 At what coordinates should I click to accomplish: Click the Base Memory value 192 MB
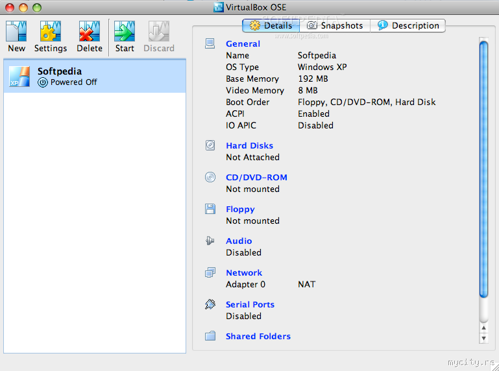pos(313,79)
